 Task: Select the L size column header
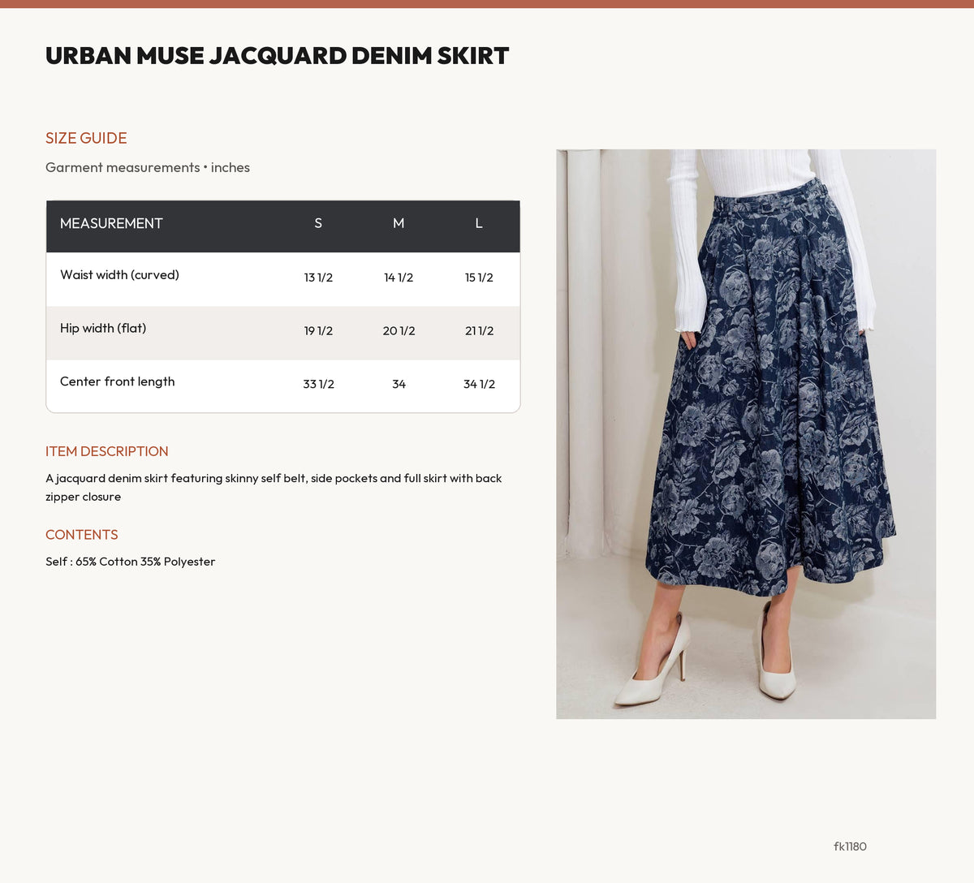coord(479,223)
